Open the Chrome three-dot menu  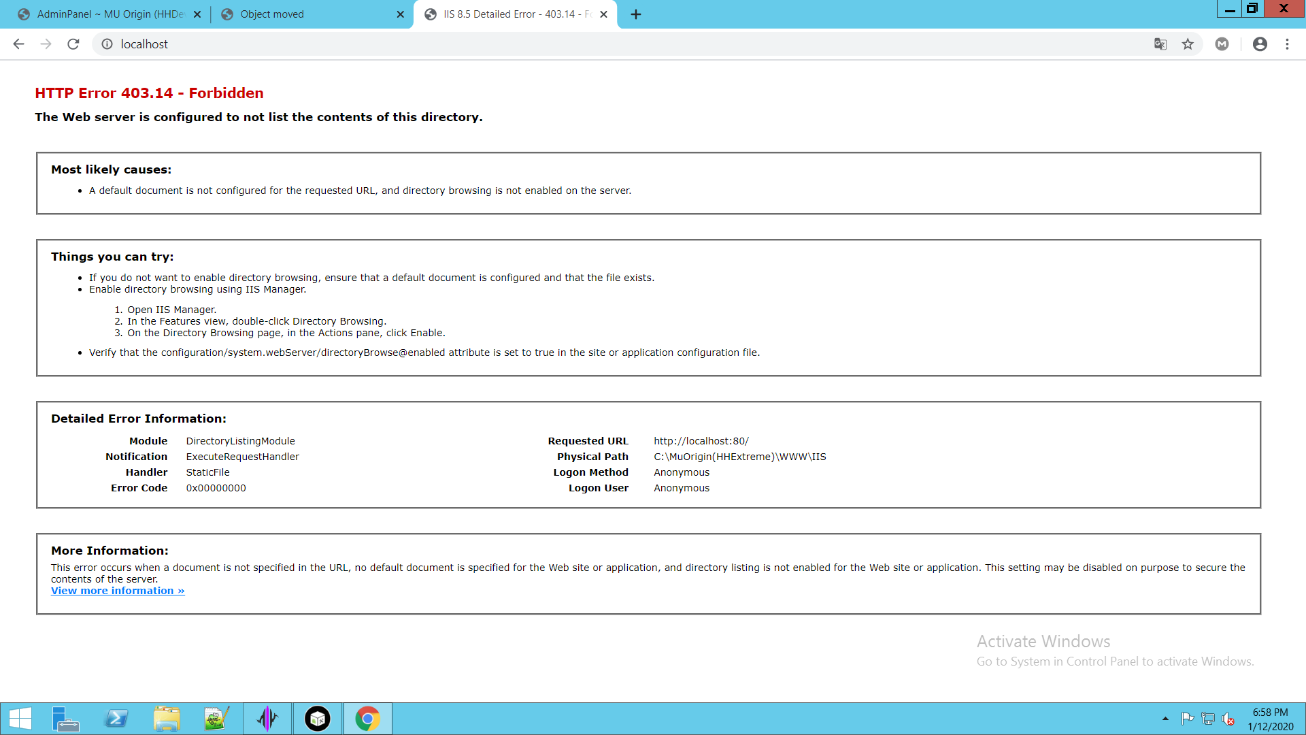[x=1287, y=44]
